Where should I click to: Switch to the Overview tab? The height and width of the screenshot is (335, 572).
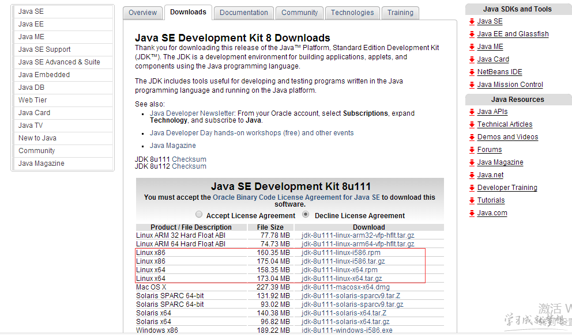[142, 13]
